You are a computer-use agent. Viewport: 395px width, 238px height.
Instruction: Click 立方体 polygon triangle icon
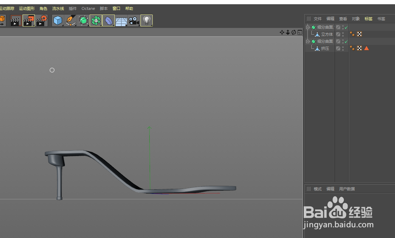coord(317,34)
